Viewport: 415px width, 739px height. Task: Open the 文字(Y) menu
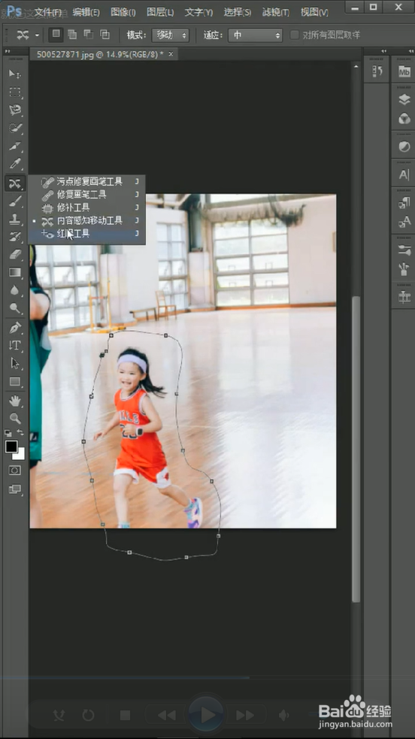tap(198, 12)
